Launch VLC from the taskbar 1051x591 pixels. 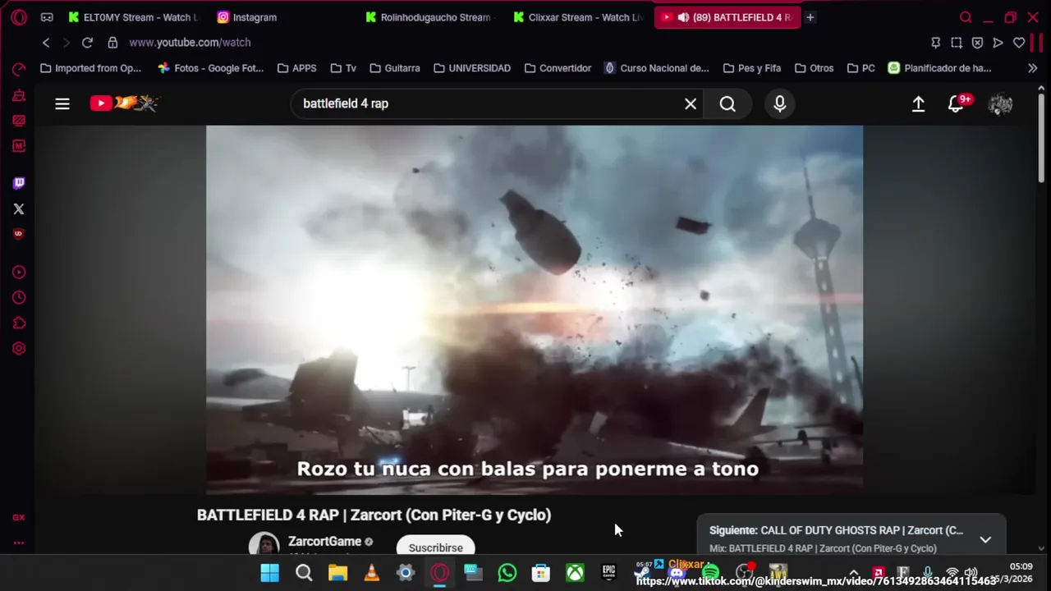point(371,573)
